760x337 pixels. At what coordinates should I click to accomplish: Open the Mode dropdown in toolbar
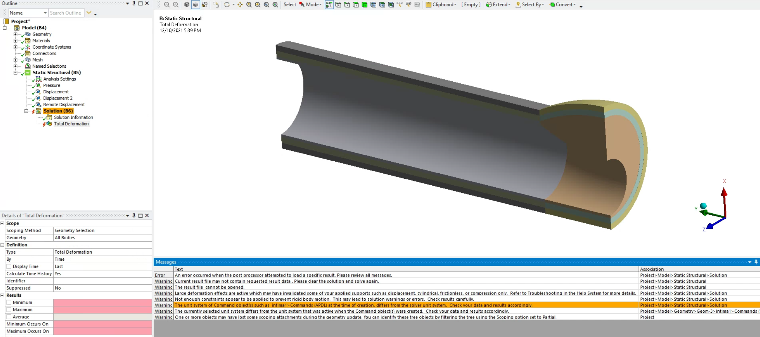[314, 4]
